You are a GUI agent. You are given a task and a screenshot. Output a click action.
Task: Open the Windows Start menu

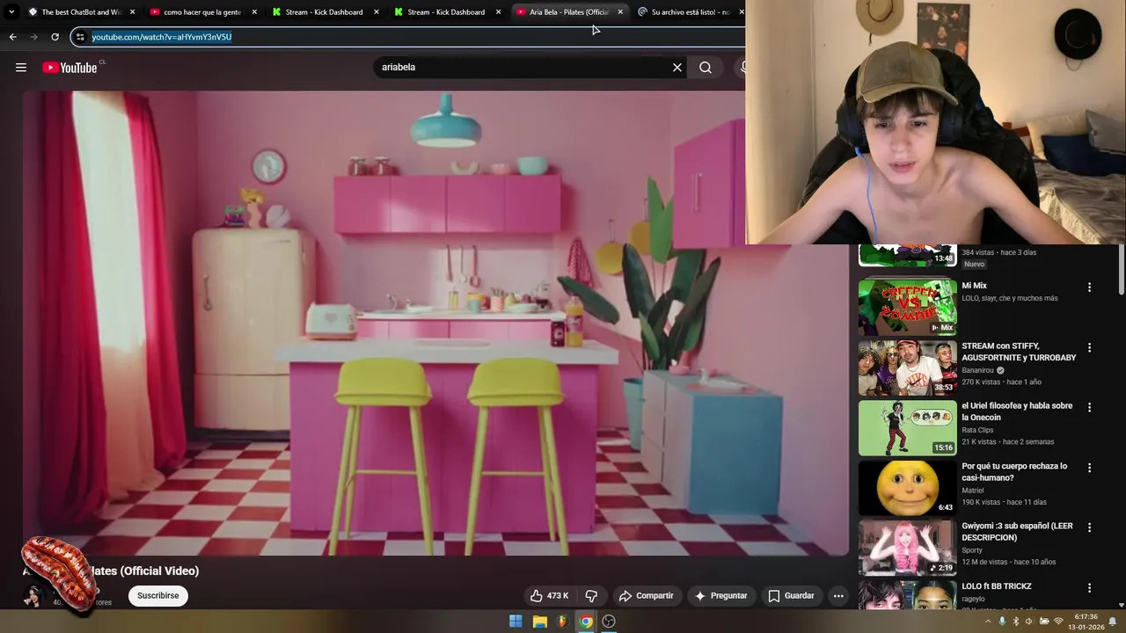pyautogui.click(x=515, y=622)
